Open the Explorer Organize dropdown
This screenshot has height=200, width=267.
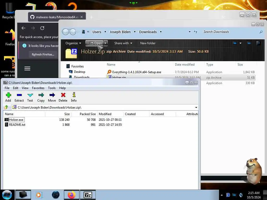[73, 43]
